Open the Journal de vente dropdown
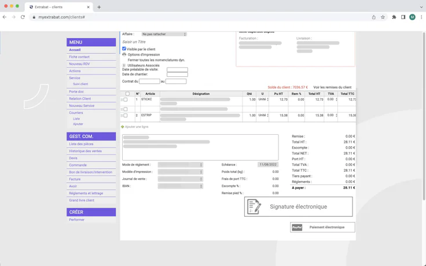The image size is (426, 266). coord(180,179)
